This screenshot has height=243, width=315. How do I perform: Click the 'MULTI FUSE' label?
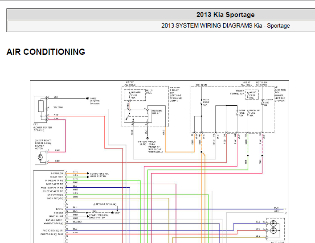[149, 92]
